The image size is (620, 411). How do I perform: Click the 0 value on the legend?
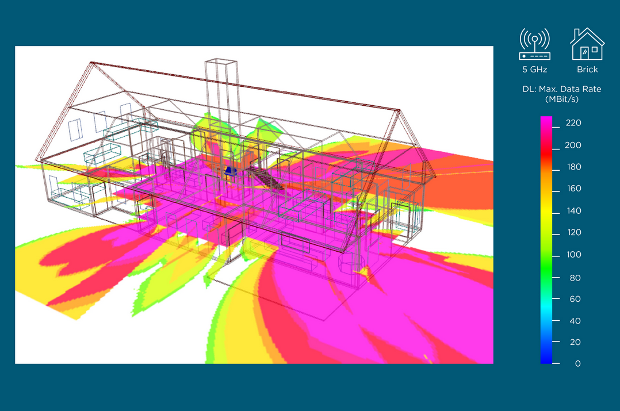click(577, 363)
